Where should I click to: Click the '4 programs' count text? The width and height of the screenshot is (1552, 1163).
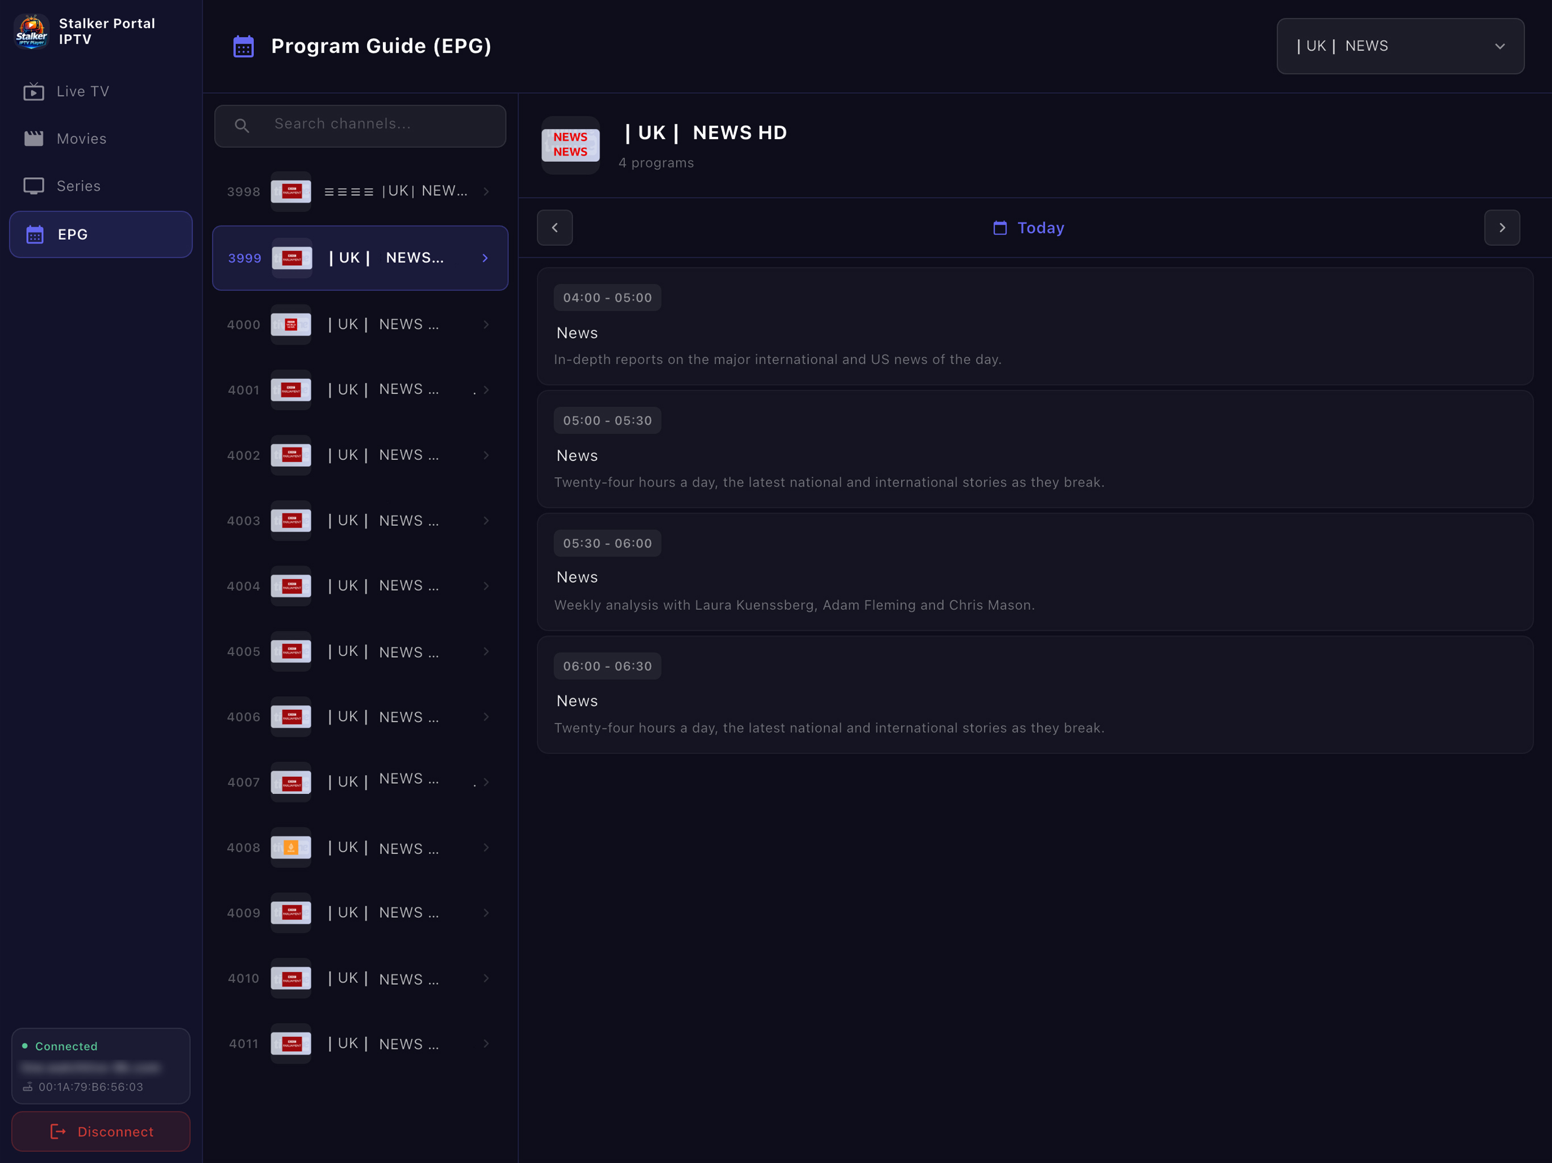656,163
